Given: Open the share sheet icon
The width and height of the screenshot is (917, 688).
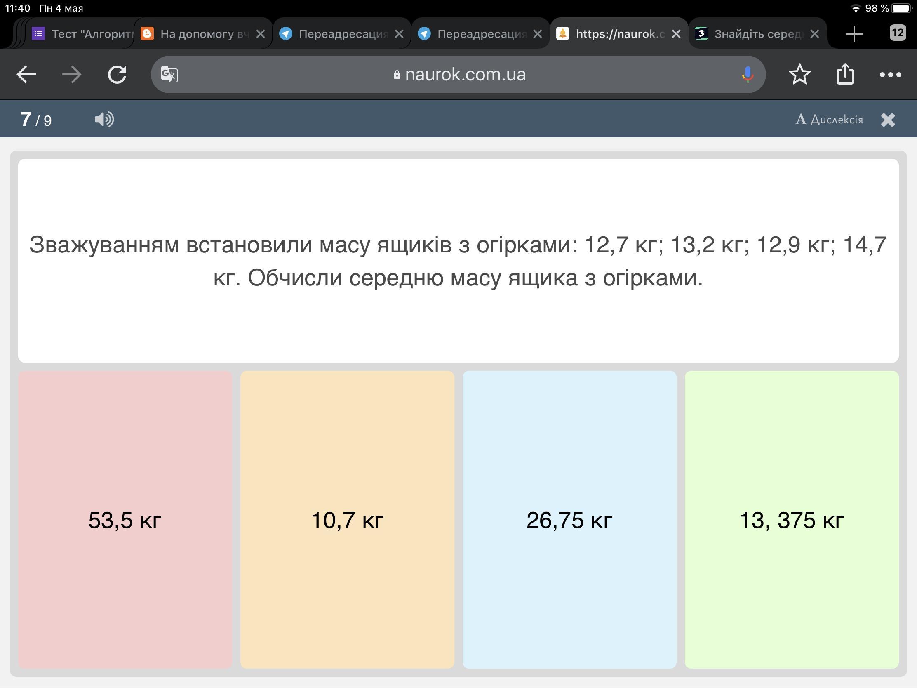Looking at the screenshot, I should pyautogui.click(x=845, y=75).
